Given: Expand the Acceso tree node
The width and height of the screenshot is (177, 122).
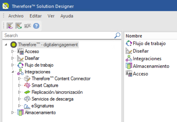Looking at the screenshot, I should pos(13,51).
